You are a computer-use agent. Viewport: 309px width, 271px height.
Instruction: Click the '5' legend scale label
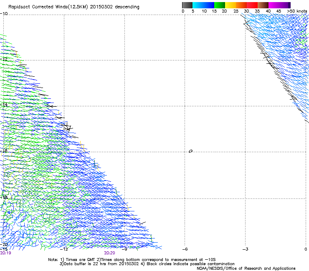193,11
